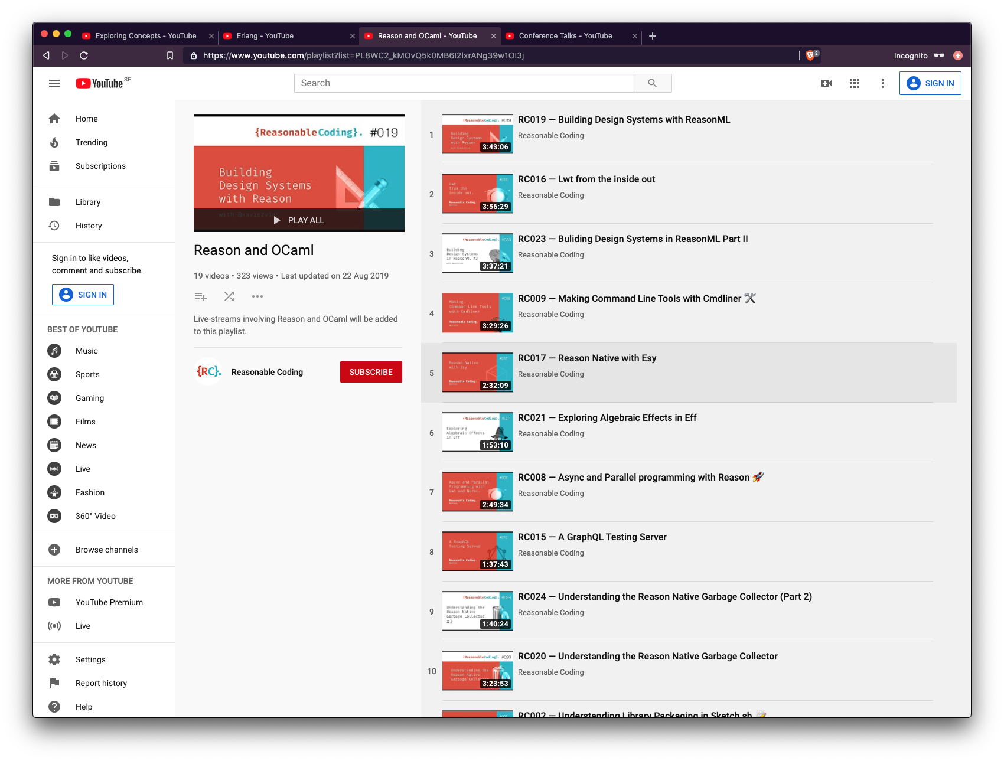Select the Music category in sidebar
Viewport: 1004px width, 761px height.
86,351
